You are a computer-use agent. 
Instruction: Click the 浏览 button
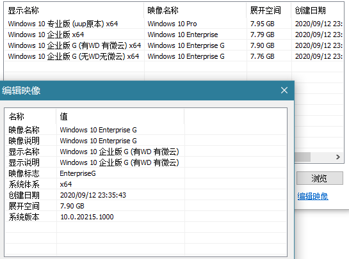[x=320, y=178]
